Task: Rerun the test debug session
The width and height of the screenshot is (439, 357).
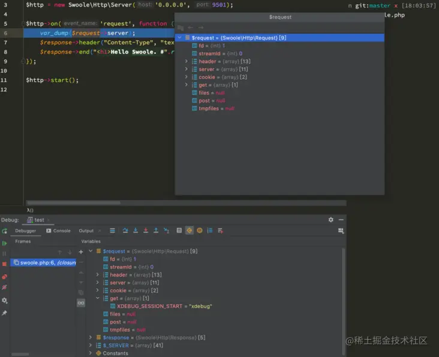Action: coord(4,231)
